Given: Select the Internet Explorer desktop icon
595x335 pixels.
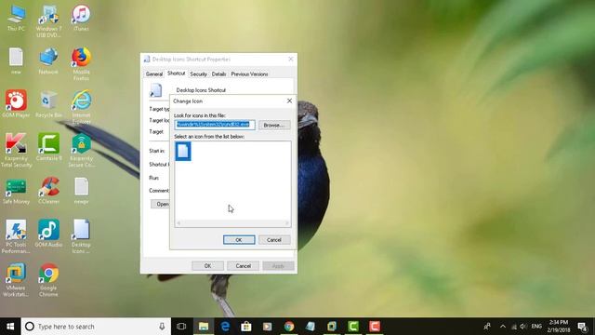Looking at the screenshot, I should 81,107.
